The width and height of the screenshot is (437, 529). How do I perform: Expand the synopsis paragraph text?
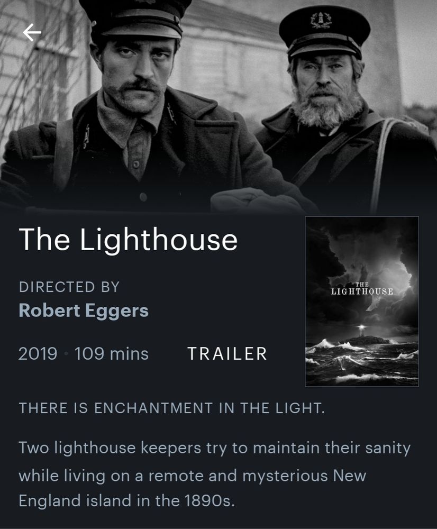215,474
